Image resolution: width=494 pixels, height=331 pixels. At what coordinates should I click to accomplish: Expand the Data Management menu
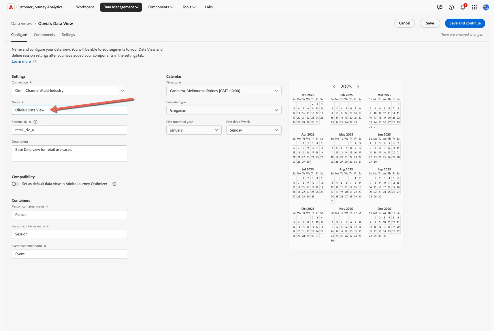click(121, 7)
